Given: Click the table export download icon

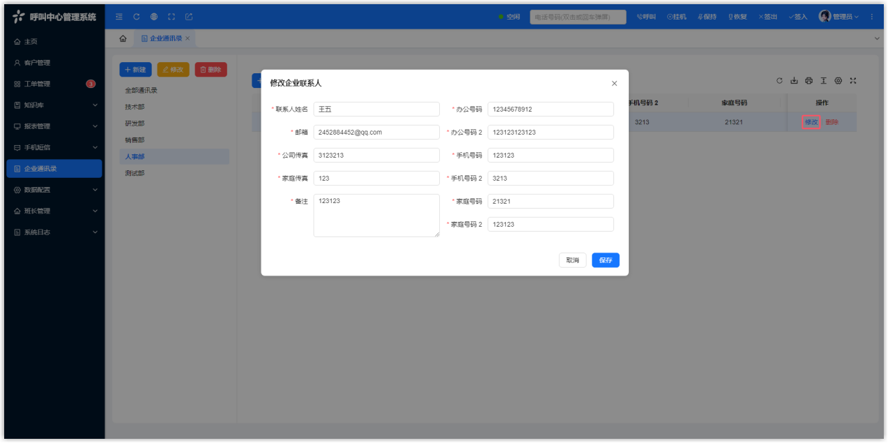Looking at the screenshot, I should coord(794,81).
